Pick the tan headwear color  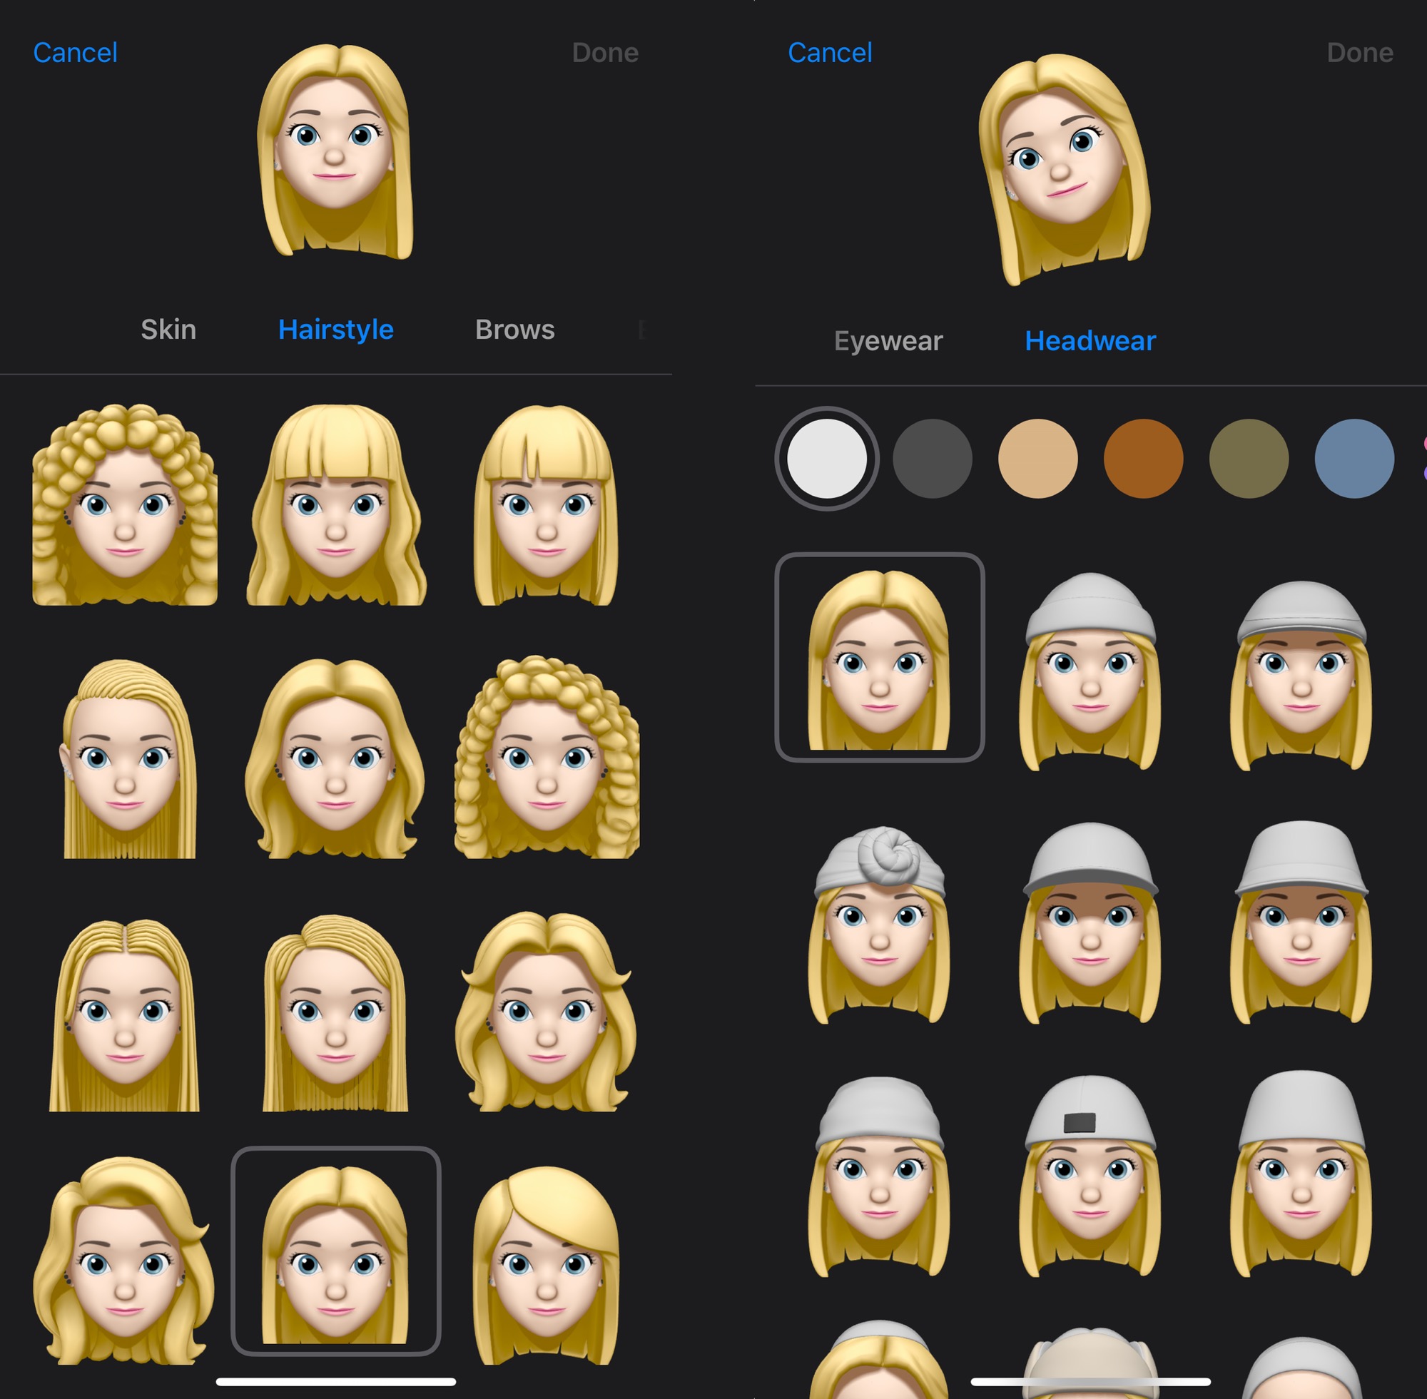click(1037, 459)
